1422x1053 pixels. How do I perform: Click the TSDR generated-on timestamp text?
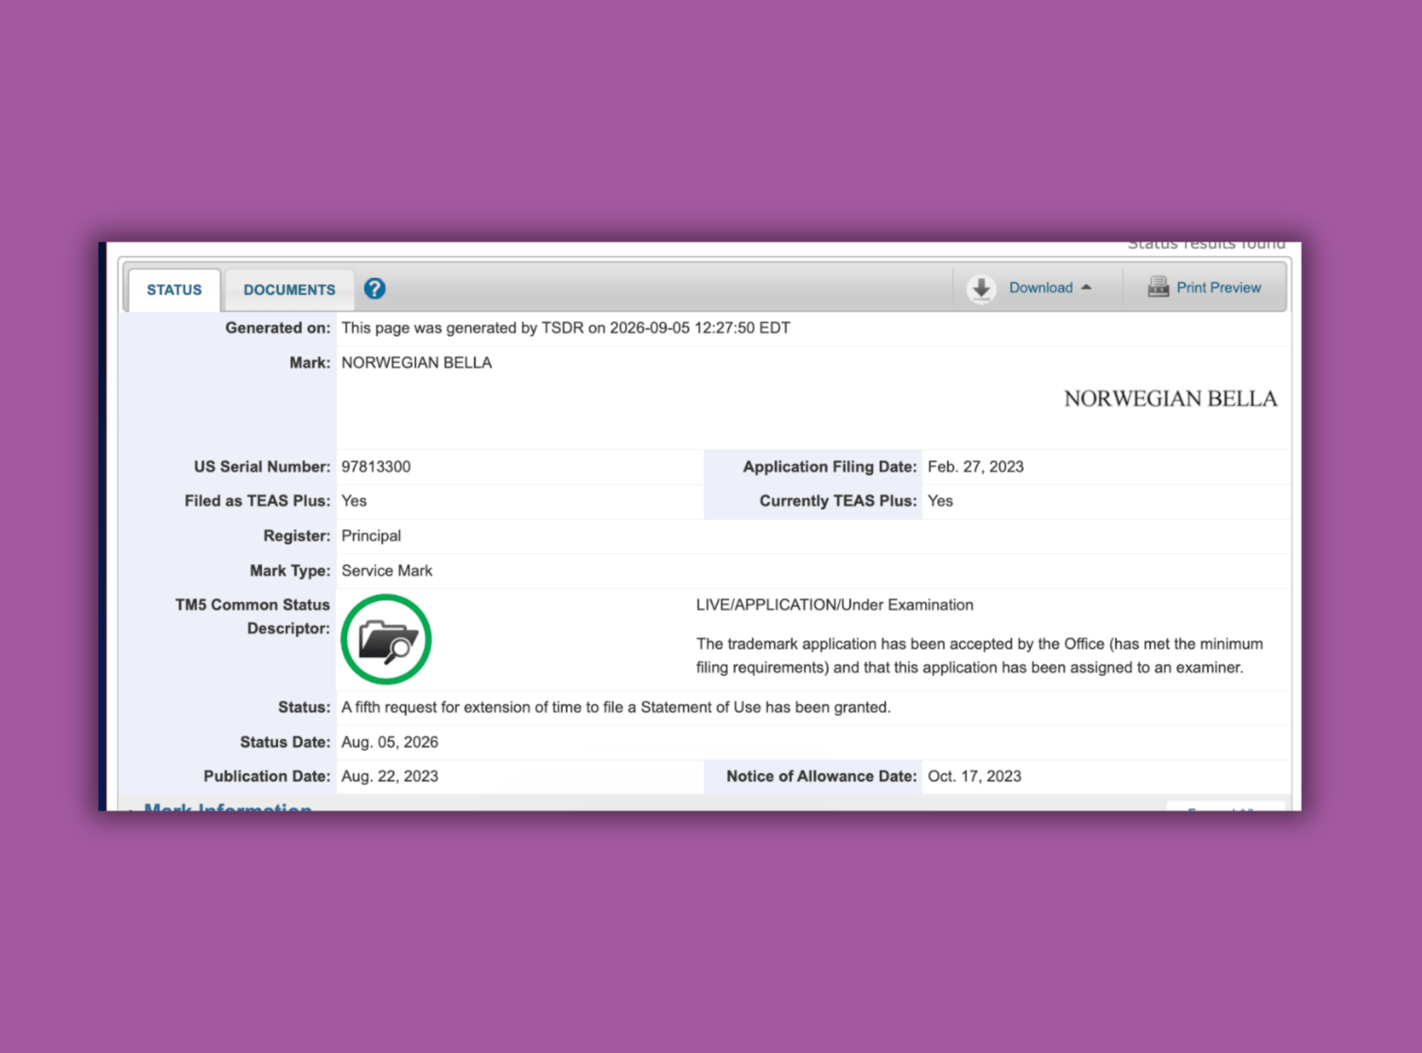(566, 328)
